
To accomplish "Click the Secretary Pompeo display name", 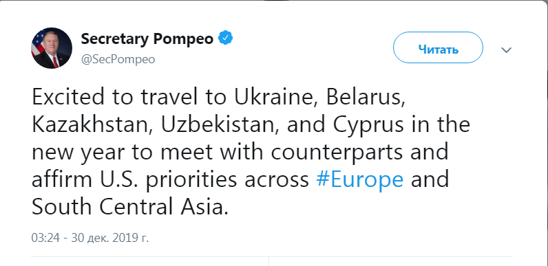I will coord(147,38).
